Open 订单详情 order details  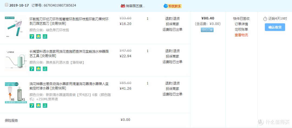click(x=241, y=24)
